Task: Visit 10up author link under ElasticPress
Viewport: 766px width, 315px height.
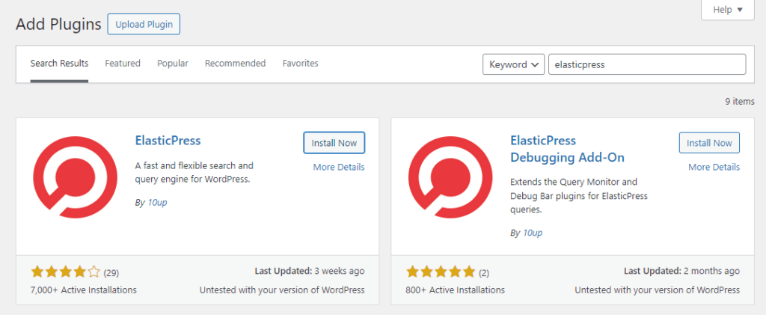Action: point(157,202)
